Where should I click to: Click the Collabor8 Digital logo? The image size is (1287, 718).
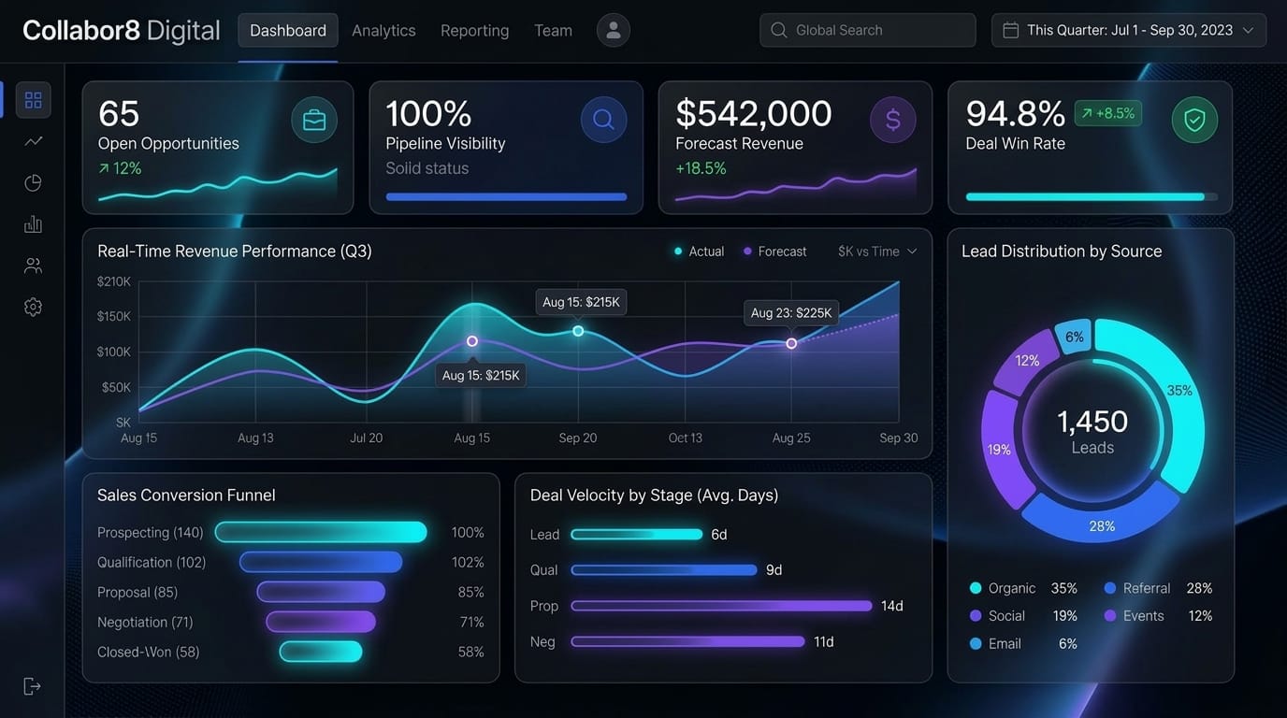122,31
